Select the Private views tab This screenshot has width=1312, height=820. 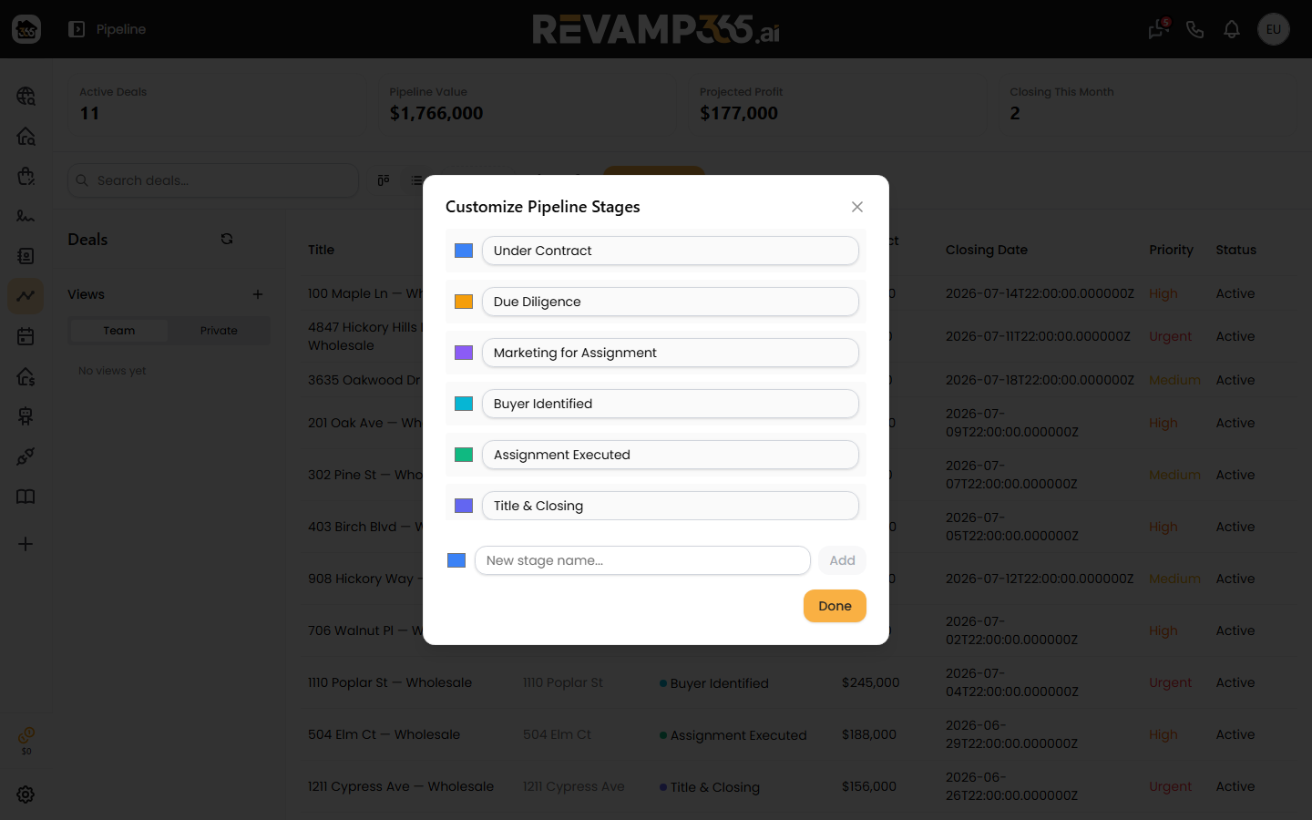click(x=219, y=330)
